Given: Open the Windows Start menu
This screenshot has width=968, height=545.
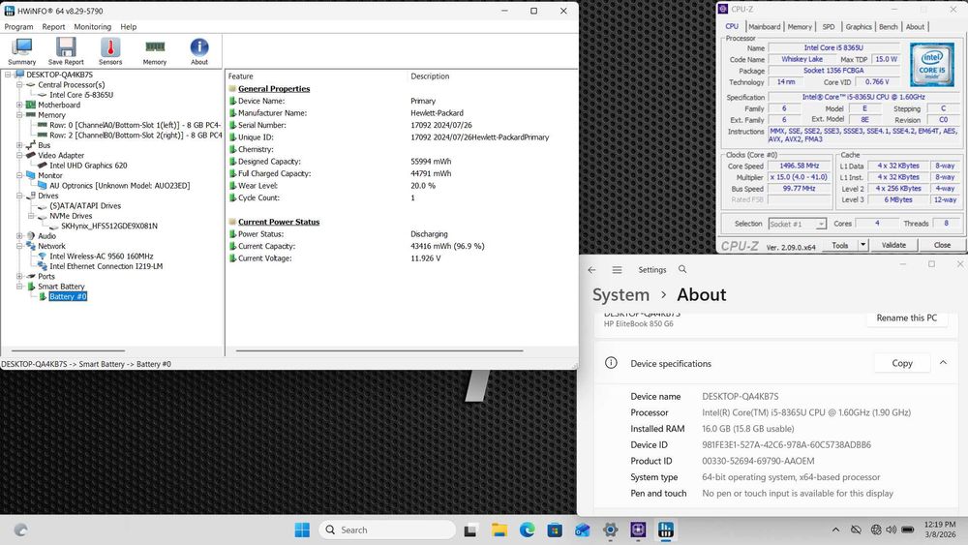Looking at the screenshot, I should click(302, 530).
